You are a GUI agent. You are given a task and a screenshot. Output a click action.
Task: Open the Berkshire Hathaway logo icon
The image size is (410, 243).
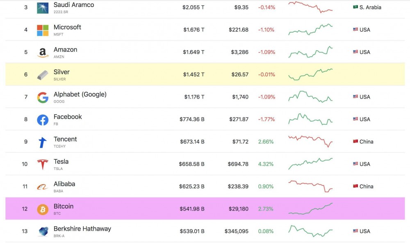[x=43, y=232]
